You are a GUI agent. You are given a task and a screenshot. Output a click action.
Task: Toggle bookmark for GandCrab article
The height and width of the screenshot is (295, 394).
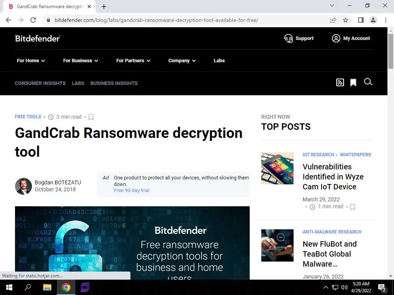(91, 117)
